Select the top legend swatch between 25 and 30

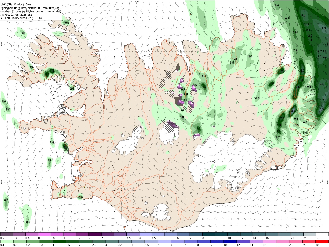pyautogui.click(x=310, y=234)
